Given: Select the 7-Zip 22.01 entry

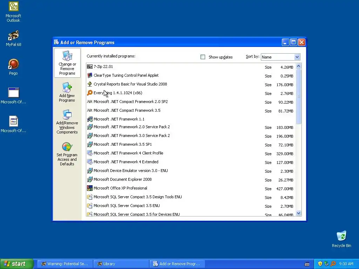Looking at the screenshot, I should (x=191, y=67).
